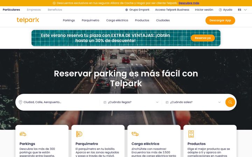Open the ¿Cuándo sales? date dropdown
Screen dimensions: 252x157
[193, 102]
